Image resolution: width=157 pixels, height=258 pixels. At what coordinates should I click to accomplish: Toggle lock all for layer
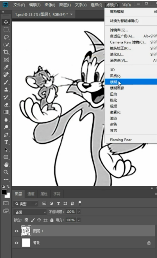click(52, 220)
